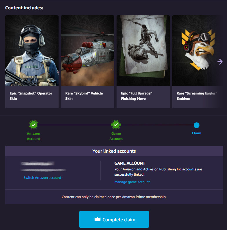Open the Skybird helicopter Vehicle Skin image
Screen dimensions: 227x230
[x=88, y=51]
